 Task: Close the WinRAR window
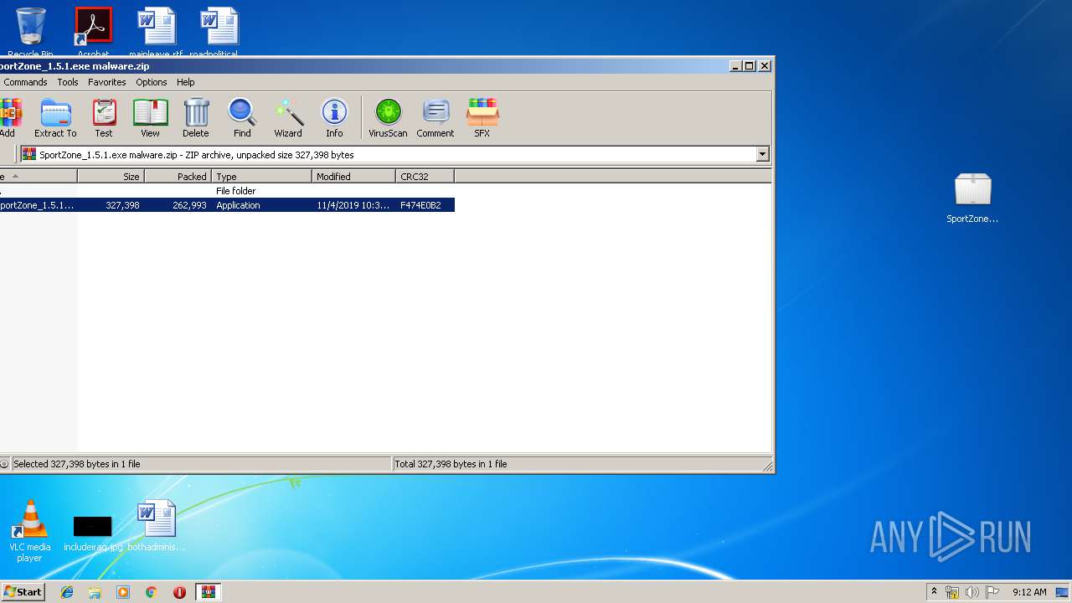[x=765, y=66]
